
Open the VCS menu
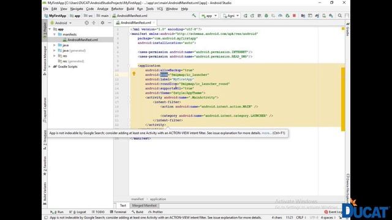coord(160,9)
